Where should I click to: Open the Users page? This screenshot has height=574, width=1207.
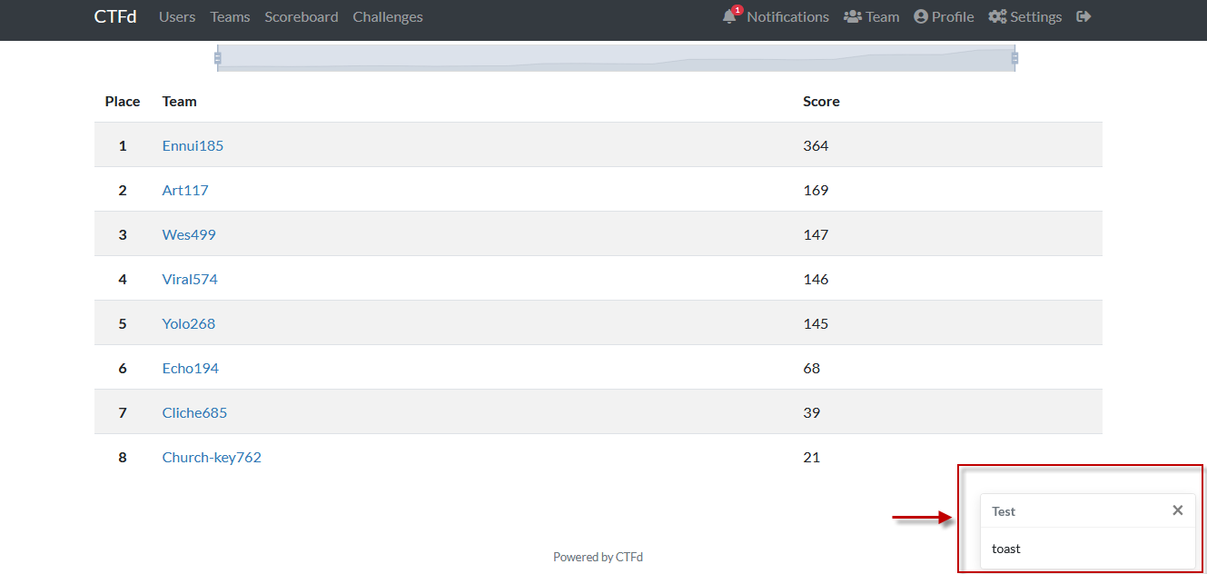click(x=177, y=17)
